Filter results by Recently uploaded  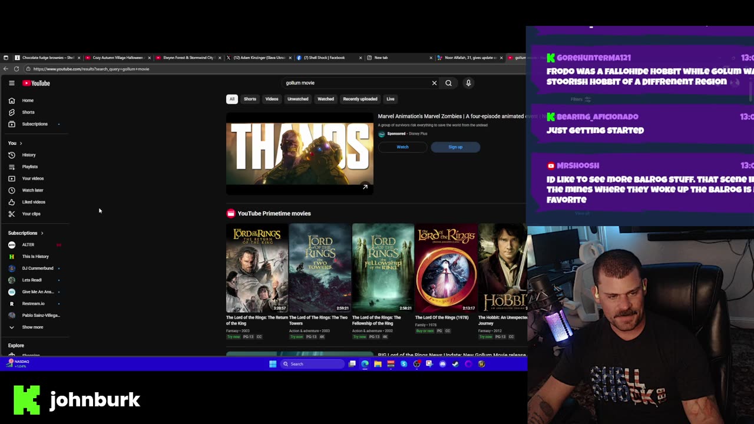360,99
